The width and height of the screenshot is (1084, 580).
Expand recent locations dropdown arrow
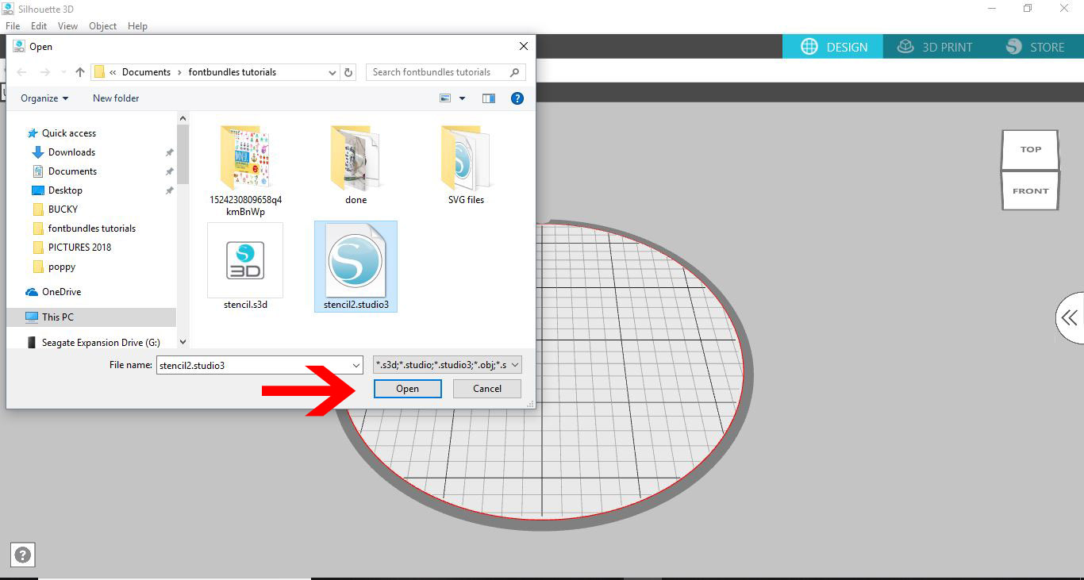(62, 72)
